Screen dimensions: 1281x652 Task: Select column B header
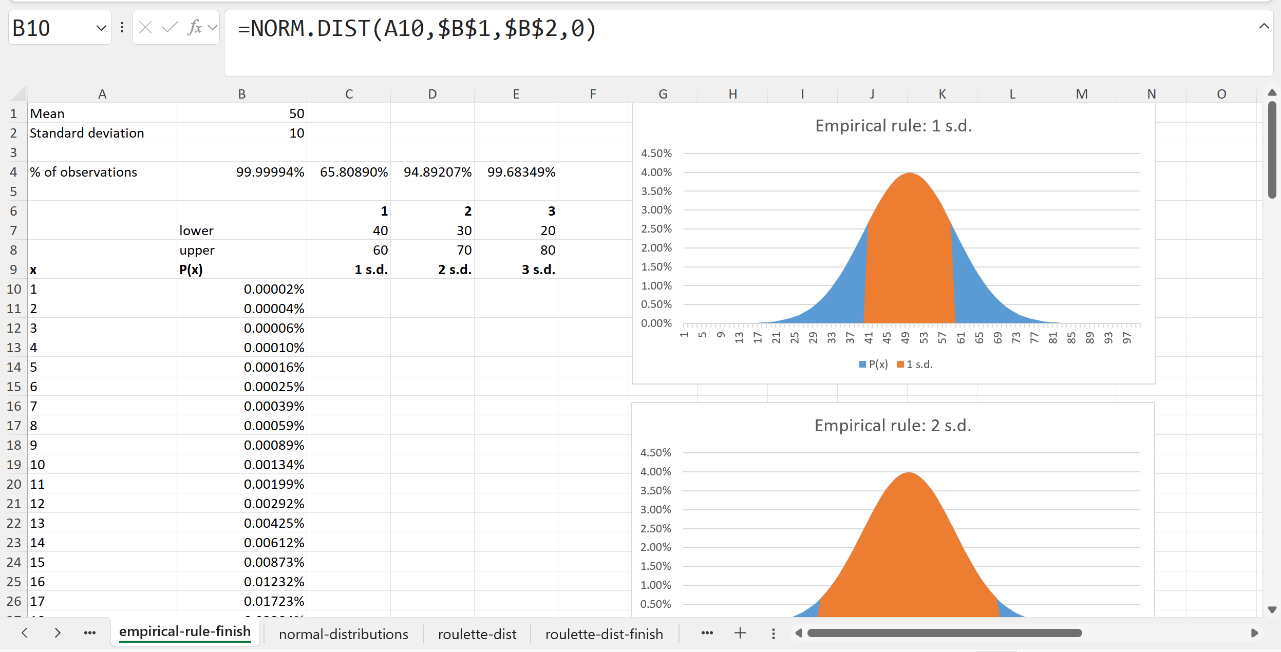(241, 94)
